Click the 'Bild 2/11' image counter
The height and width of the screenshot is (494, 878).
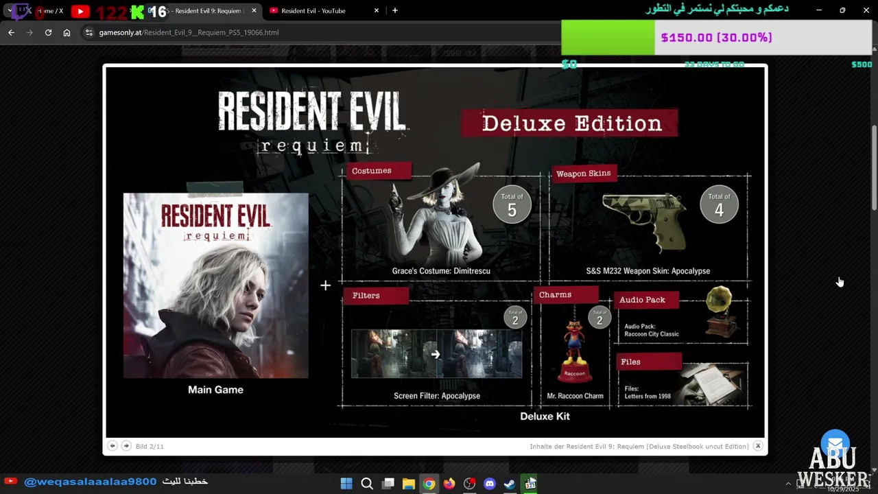pyautogui.click(x=150, y=446)
